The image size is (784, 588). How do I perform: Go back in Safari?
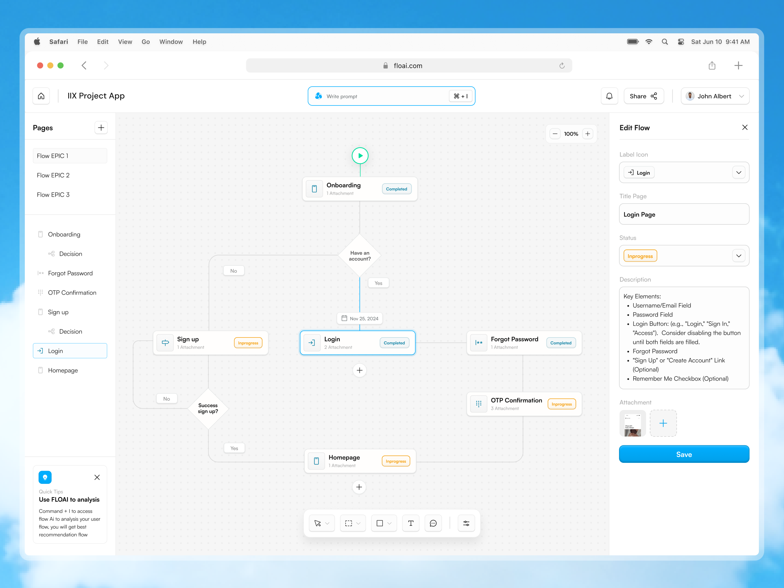tap(84, 66)
